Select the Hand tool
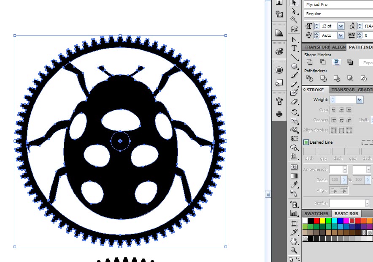This screenshot has width=373, height=262. click(294, 241)
